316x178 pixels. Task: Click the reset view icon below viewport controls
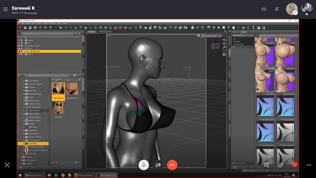pos(224,54)
